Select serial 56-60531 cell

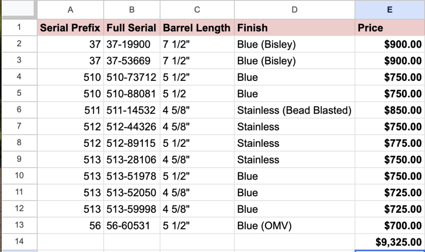click(132, 225)
